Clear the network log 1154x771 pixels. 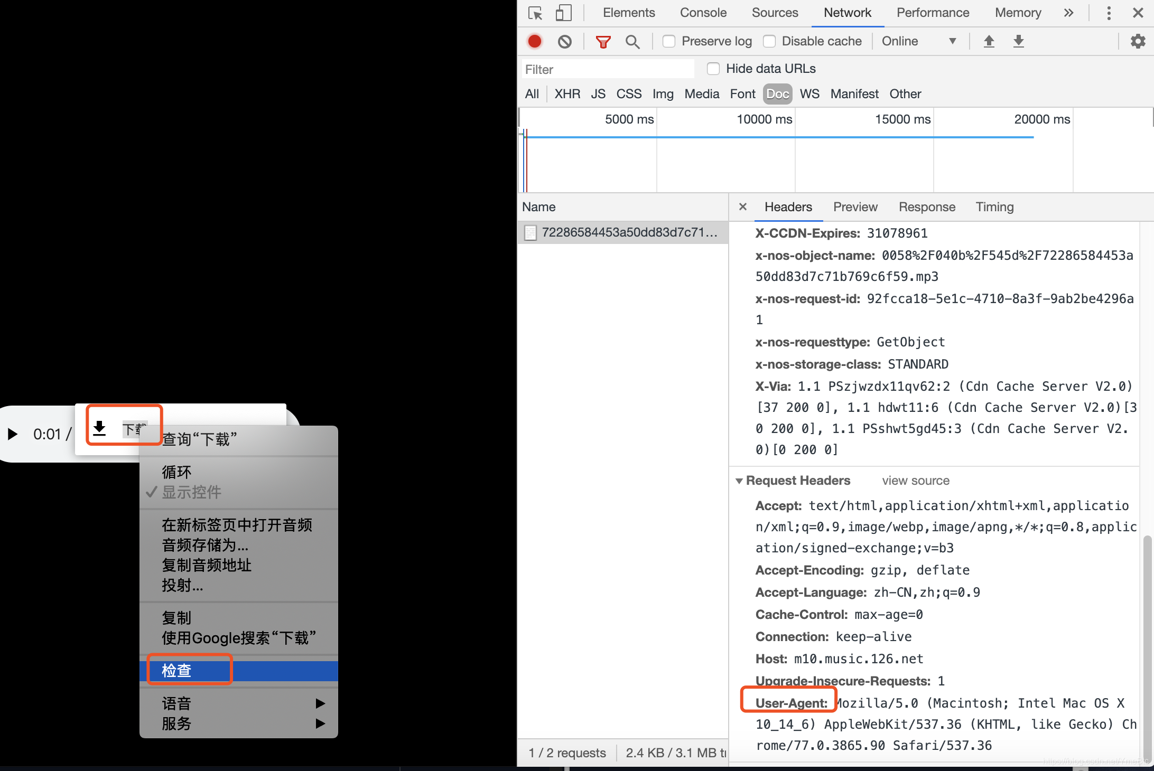(x=564, y=41)
